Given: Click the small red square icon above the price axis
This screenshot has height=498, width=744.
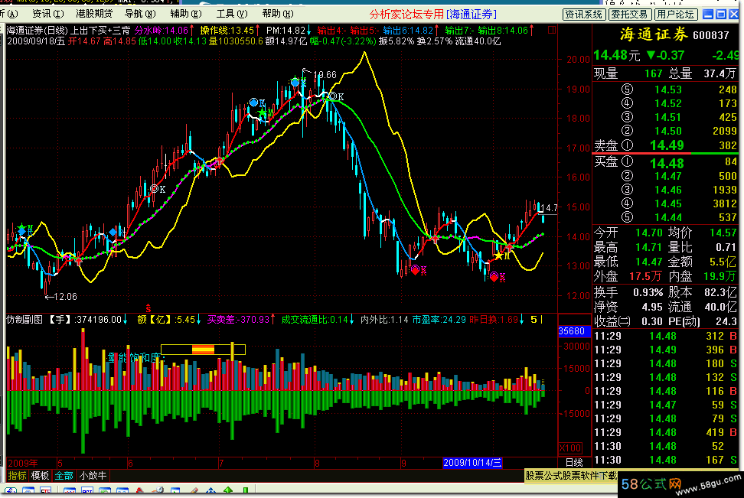Looking at the screenshot, I should 551,30.
